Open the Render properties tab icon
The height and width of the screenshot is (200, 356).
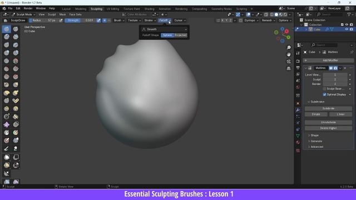(298, 61)
